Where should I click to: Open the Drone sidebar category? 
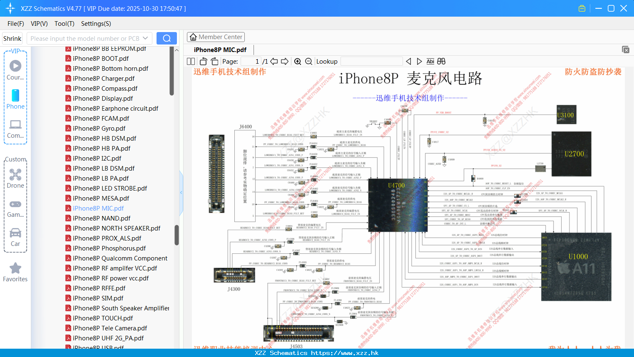pyautogui.click(x=15, y=178)
